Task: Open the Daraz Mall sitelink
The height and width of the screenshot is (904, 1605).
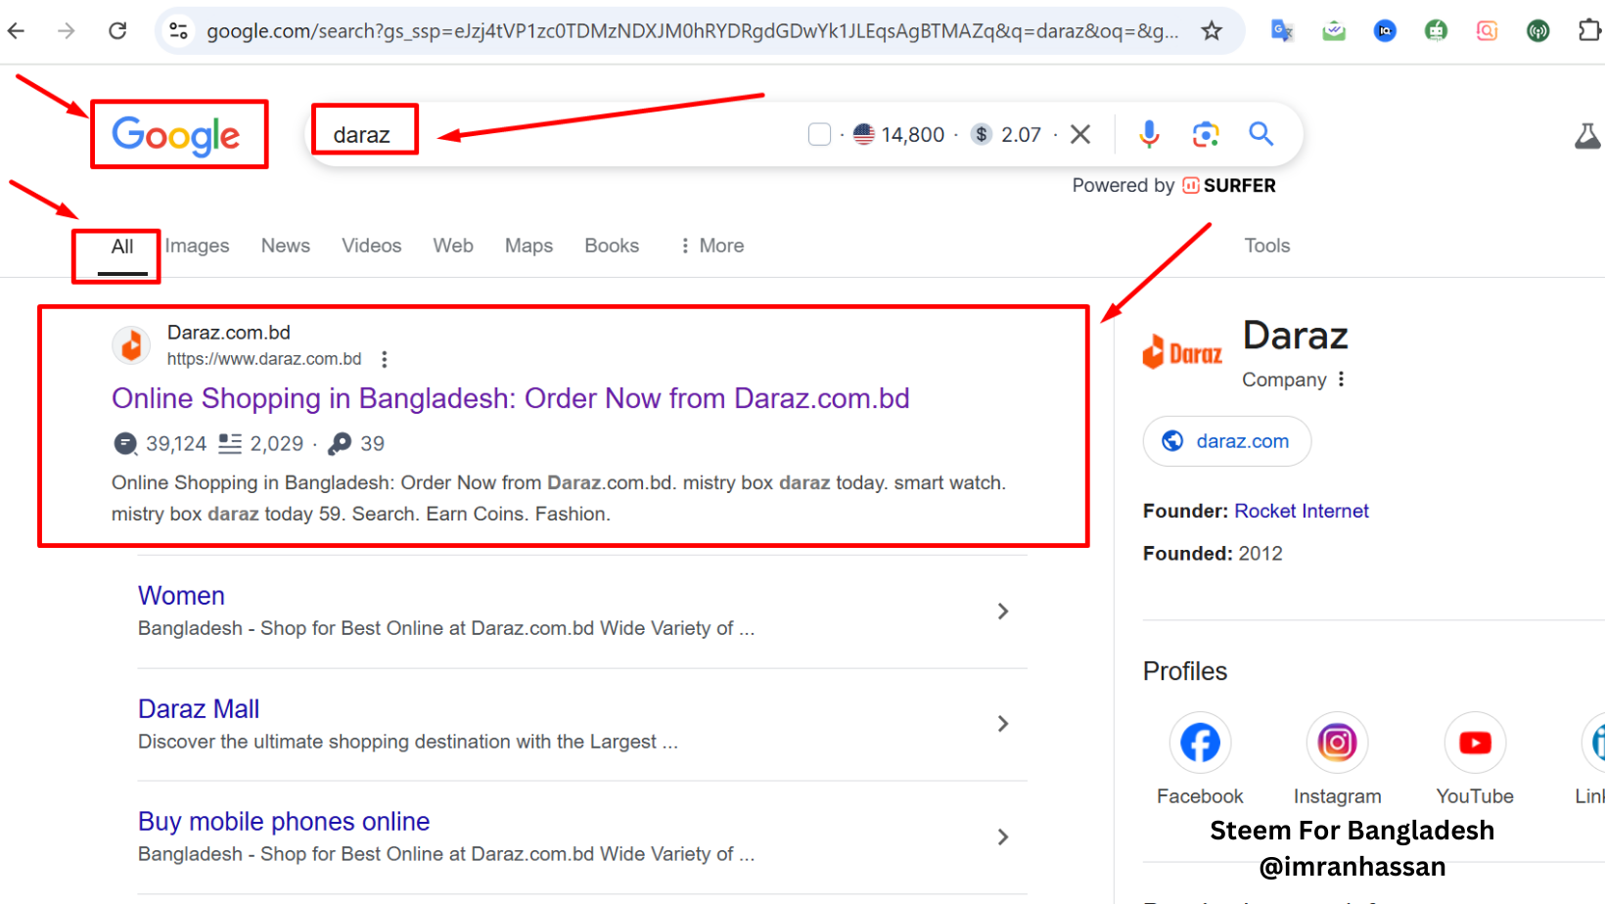Action: click(x=199, y=709)
